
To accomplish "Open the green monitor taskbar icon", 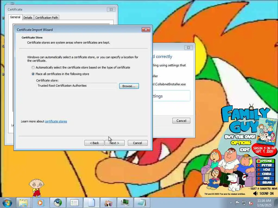I will coord(125,203).
